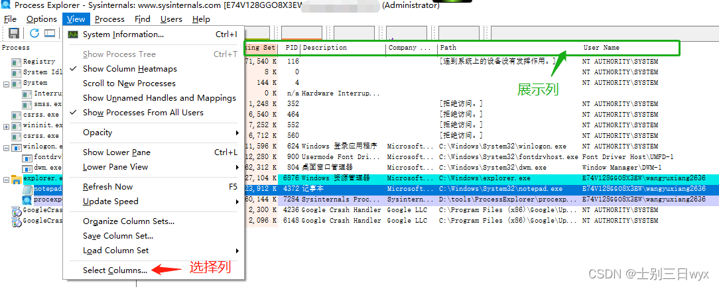The image size is (719, 287).
Task: Enable Show Unnamed Handles and Mappings
Action: point(160,97)
